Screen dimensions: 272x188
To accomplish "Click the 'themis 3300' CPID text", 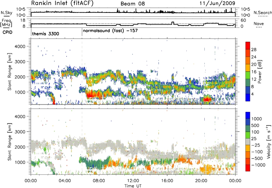I will pos(46,34).
